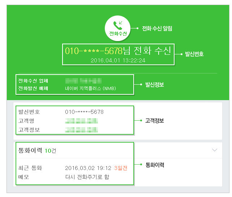Click the 전화수신 phone icon circle
This screenshot has width=232, height=197.
[118, 28]
